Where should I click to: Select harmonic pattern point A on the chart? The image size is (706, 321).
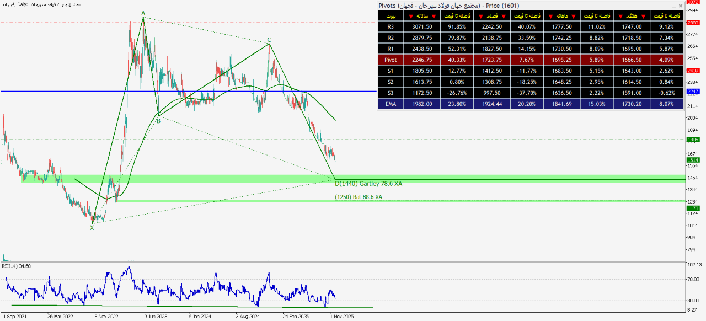pyautogui.click(x=143, y=13)
